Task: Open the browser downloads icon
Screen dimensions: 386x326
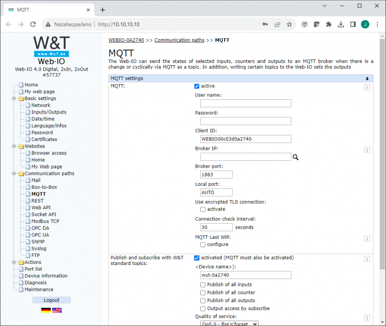Action: [341, 24]
